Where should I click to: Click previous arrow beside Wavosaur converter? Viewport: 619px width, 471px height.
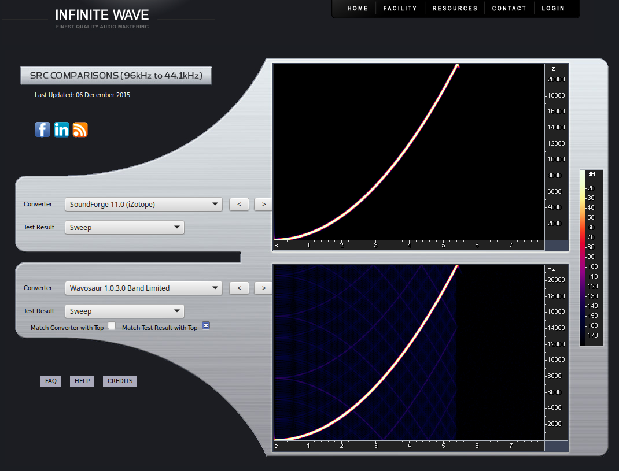pos(239,288)
